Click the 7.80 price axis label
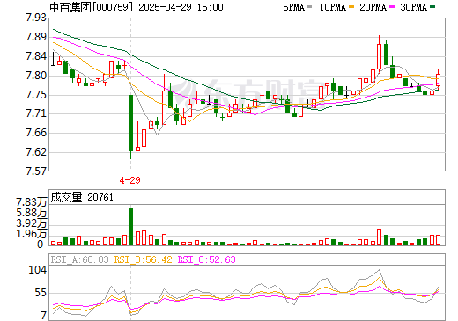This screenshot has width=458, height=321. pyautogui.click(x=36, y=76)
